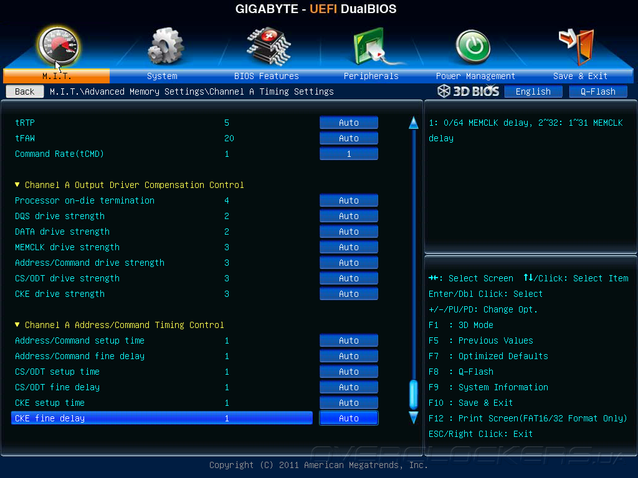Click the F5 Previous Values hint
Viewport: 638px width, 478px height.
point(481,340)
